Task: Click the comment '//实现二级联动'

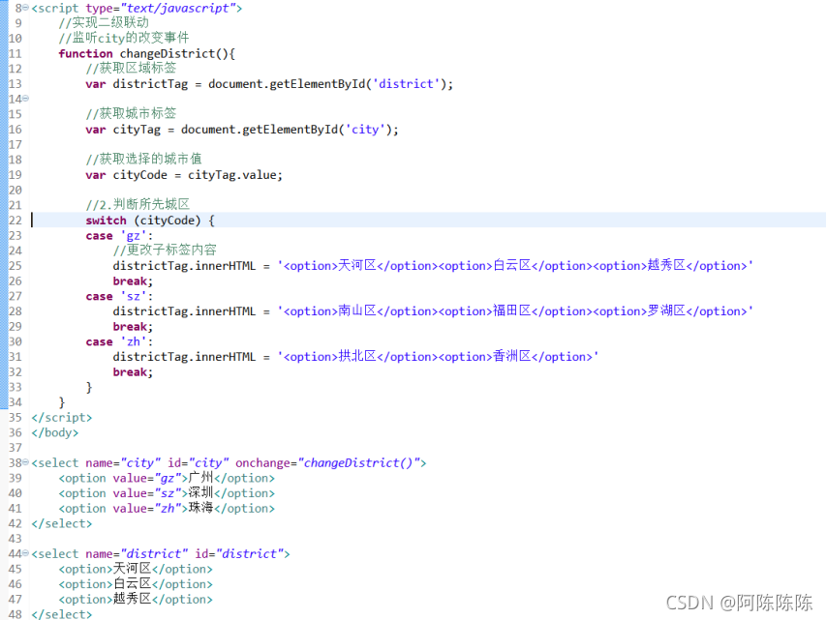Action: point(104,22)
